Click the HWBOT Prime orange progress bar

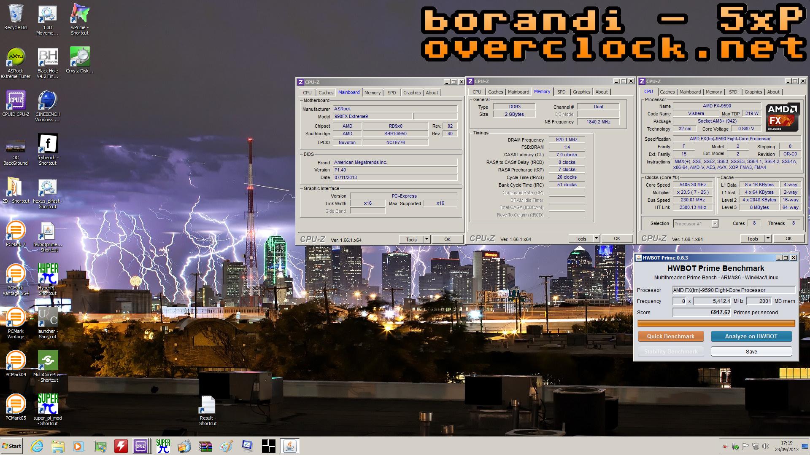[716, 324]
